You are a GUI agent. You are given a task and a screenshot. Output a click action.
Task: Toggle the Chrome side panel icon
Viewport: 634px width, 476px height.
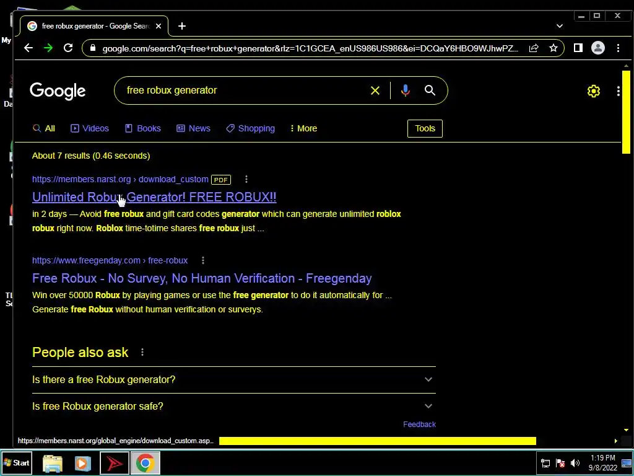click(x=578, y=48)
